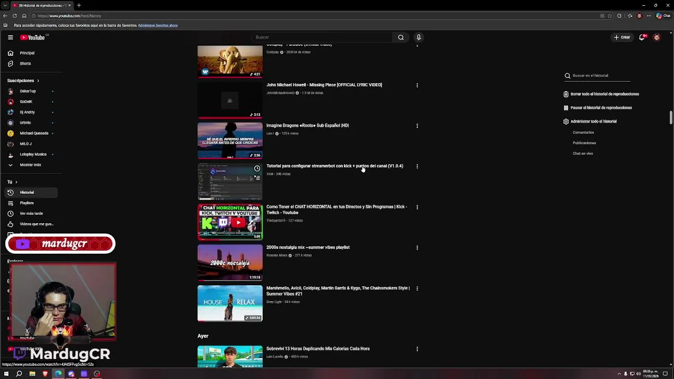Click Administrar favoritos ahora link
Image resolution: width=674 pixels, height=379 pixels.
click(x=157, y=25)
